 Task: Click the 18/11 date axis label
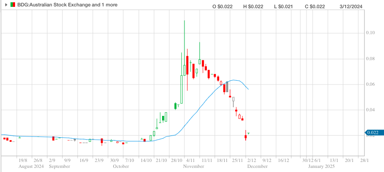click(222, 161)
